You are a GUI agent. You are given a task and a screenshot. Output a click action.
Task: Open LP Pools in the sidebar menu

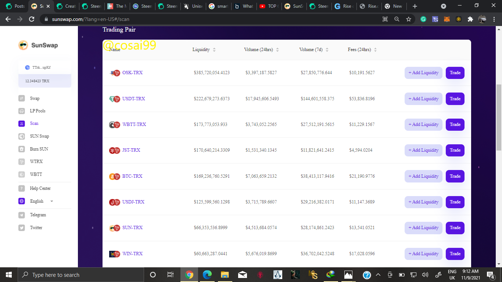(37, 111)
